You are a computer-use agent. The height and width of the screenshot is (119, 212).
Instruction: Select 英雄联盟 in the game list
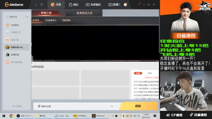click(16, 55)
